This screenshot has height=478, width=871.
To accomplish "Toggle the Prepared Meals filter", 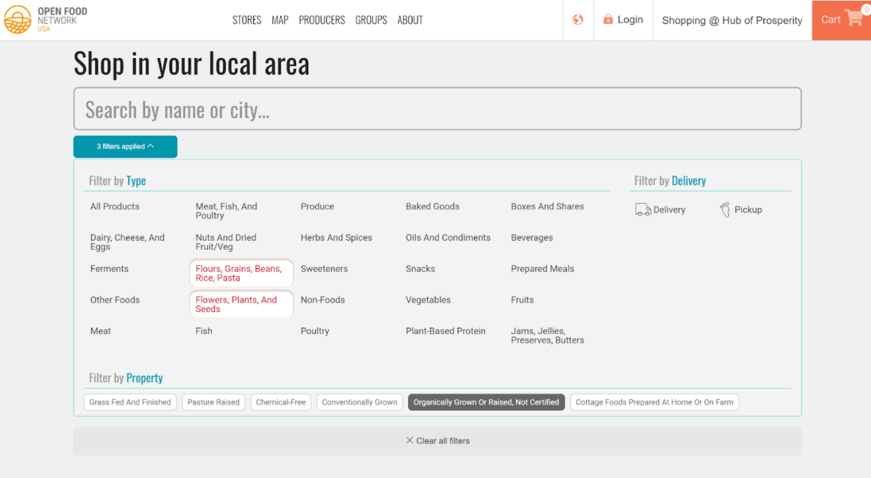I will click(542, 269).
